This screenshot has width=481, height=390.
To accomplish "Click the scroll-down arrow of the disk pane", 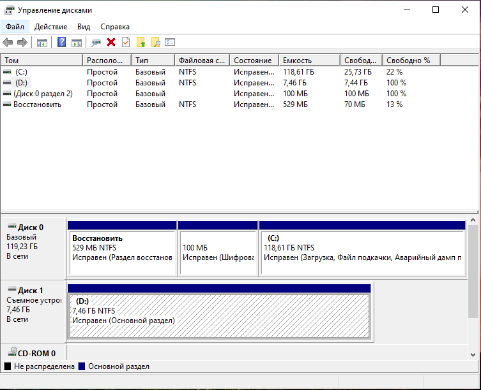I will click(473, 355).
